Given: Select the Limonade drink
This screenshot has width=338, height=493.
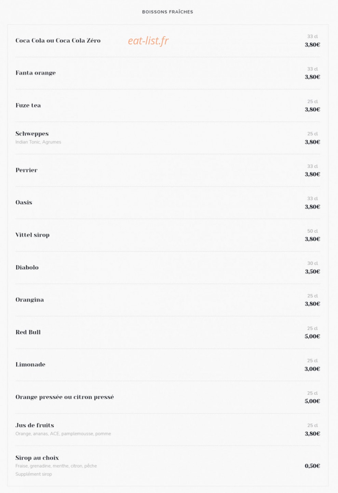Looking at the screenshot, I should [x=30, y=365].
